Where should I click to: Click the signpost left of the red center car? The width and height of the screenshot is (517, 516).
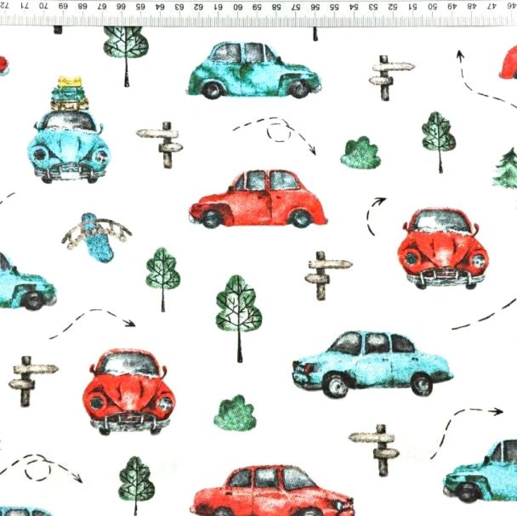pyautogui.click(x=161, y=144)
